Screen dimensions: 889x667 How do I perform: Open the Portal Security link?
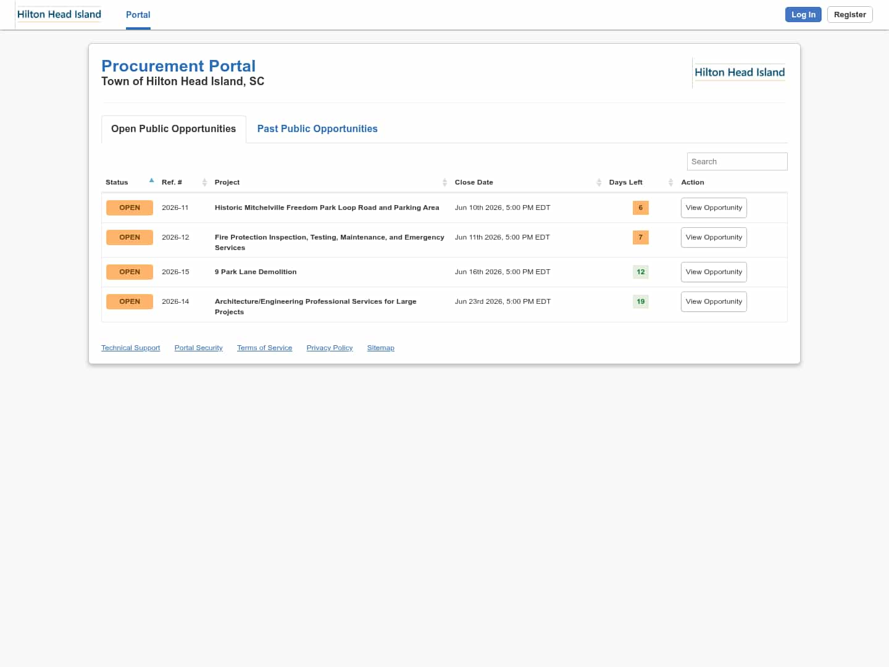(198, 348)
